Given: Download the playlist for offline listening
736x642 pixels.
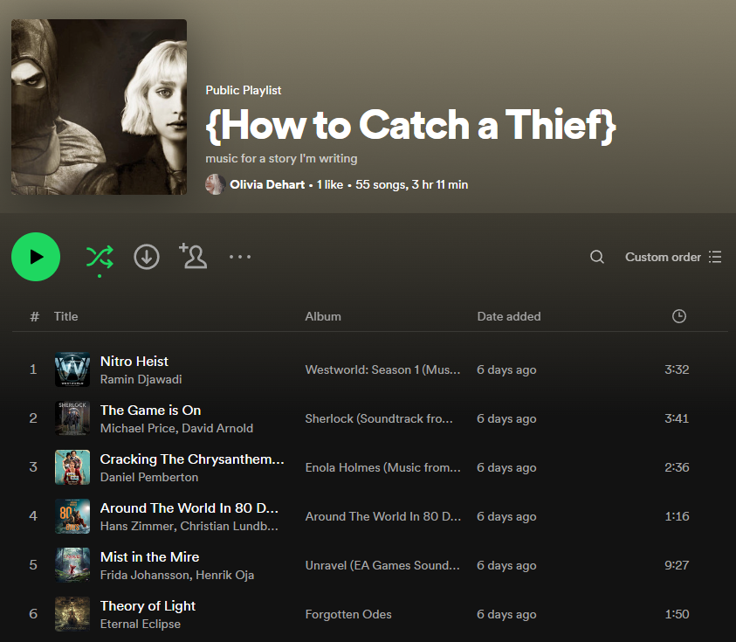Looking at the screenshot, I should (x=147, y=257).
